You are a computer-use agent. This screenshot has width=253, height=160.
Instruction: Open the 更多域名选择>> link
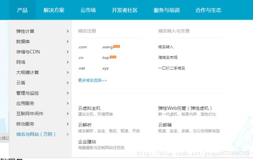(92, 80)
